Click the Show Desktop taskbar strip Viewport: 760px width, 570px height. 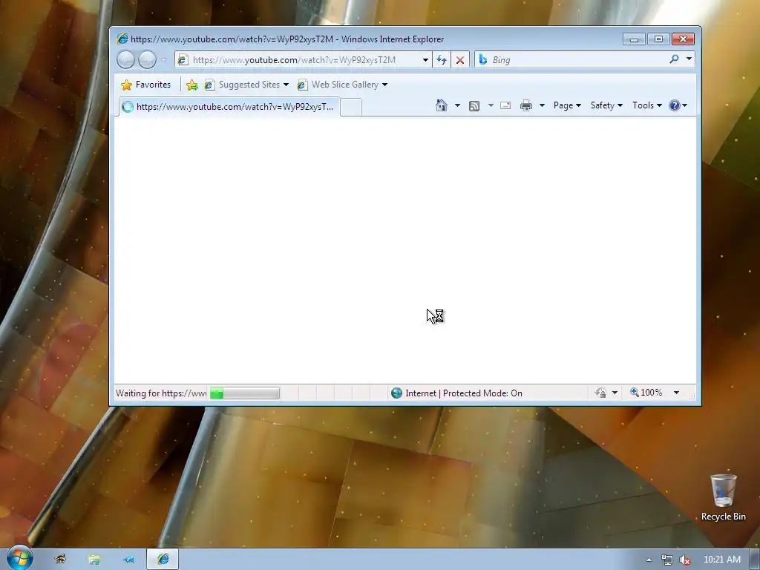click(755, 560)
